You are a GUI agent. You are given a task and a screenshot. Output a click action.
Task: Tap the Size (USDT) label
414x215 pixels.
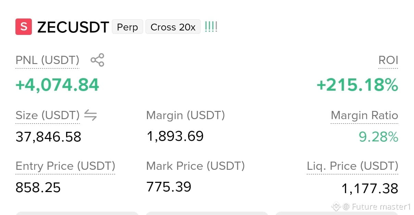(x=48, y=115)
